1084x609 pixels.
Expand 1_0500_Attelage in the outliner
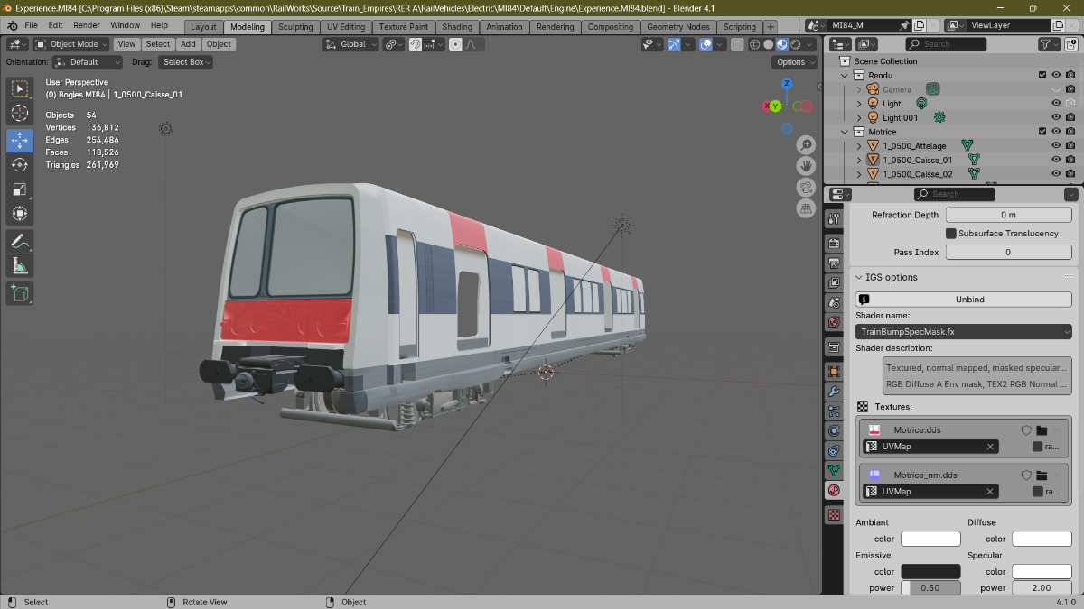click(859, 145)
